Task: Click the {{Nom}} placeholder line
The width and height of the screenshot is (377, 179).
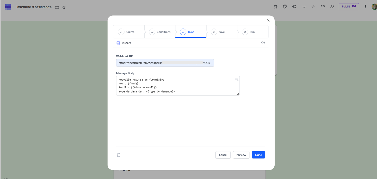Action: pos(129,83)
